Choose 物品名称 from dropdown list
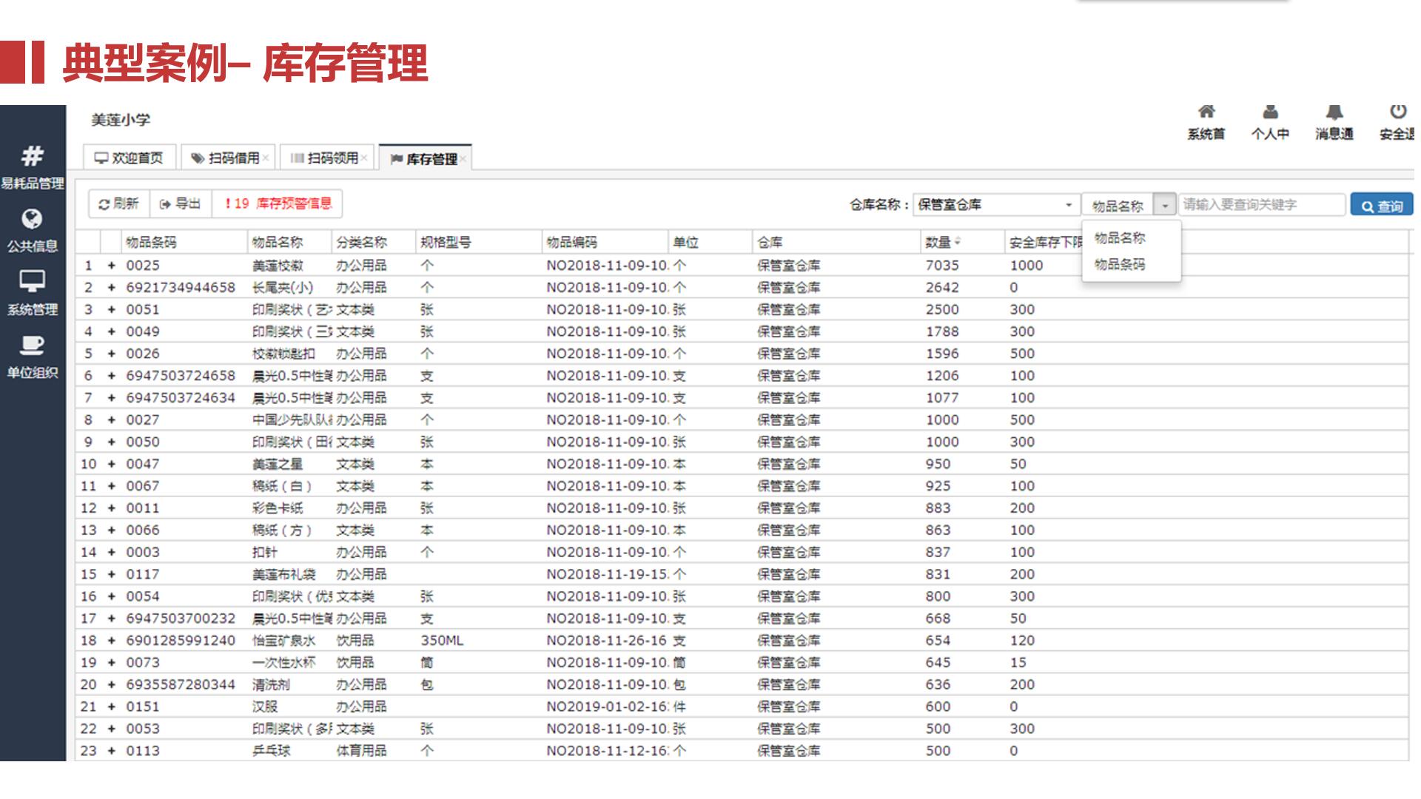This screenshot has width=1421, height=799. click(1120, 238)
